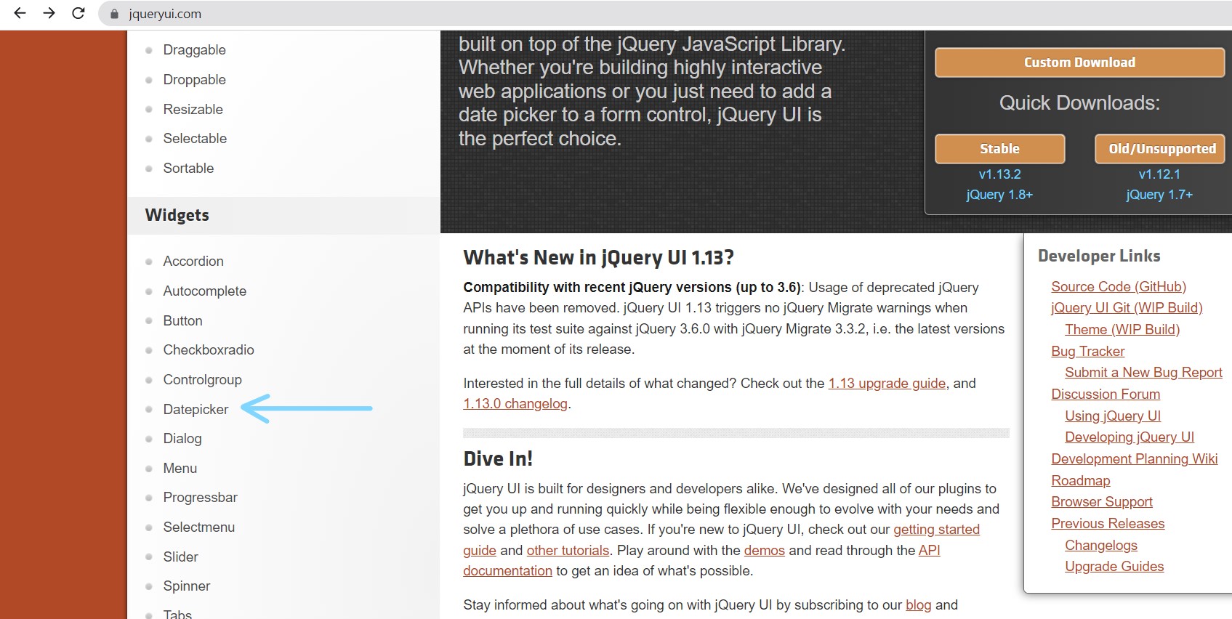Click the 'What's New in jQuery UI 1.13?' heading
The width and height of the screenshot is (1232, 619).
599,257
